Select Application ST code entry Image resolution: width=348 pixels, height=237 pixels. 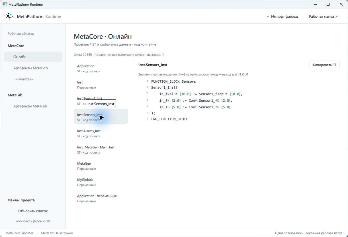coord(101,68)
